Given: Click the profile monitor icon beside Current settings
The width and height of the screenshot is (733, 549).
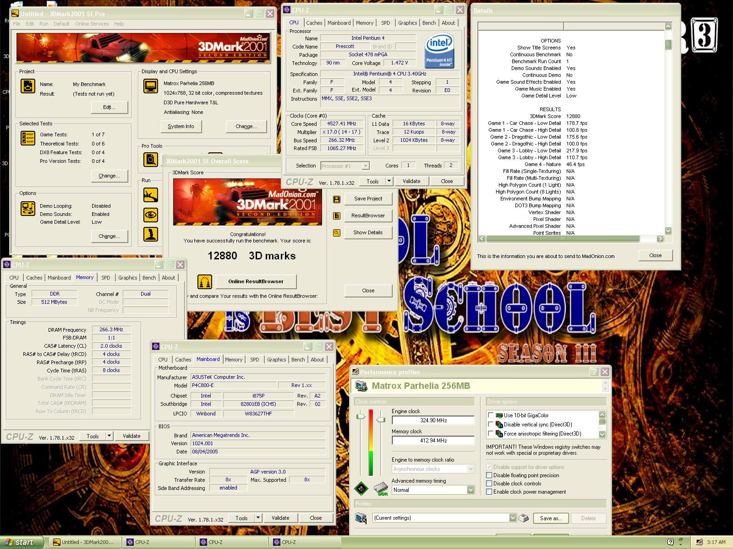Looking at the screenshot, I should click(361, 518).
